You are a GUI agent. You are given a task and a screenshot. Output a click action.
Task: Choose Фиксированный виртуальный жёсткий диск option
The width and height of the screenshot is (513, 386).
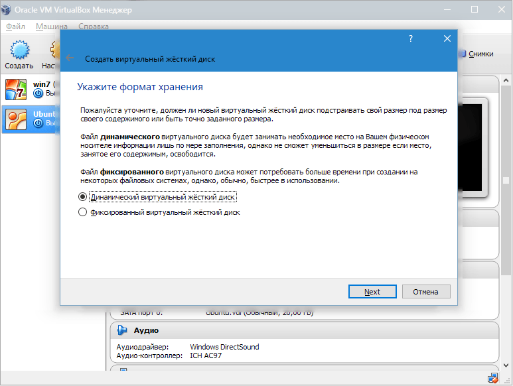click(83, 212)
